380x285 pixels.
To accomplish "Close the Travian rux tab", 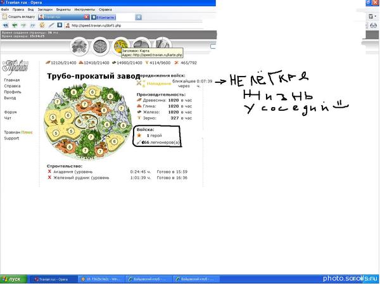I will coord(87,17).
